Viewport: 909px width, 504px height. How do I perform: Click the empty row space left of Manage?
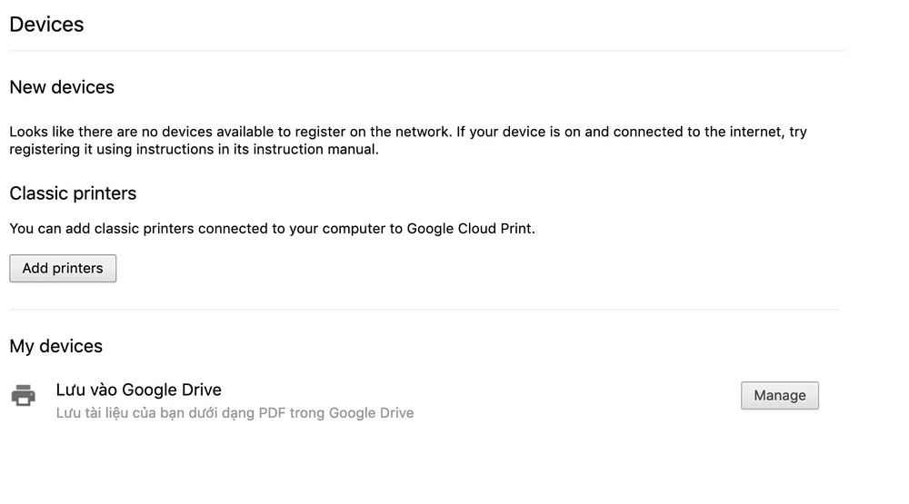coord(573,397)
